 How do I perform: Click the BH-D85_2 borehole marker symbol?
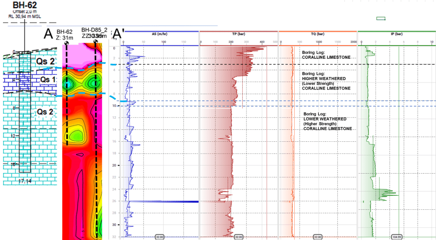coord(95,42)
